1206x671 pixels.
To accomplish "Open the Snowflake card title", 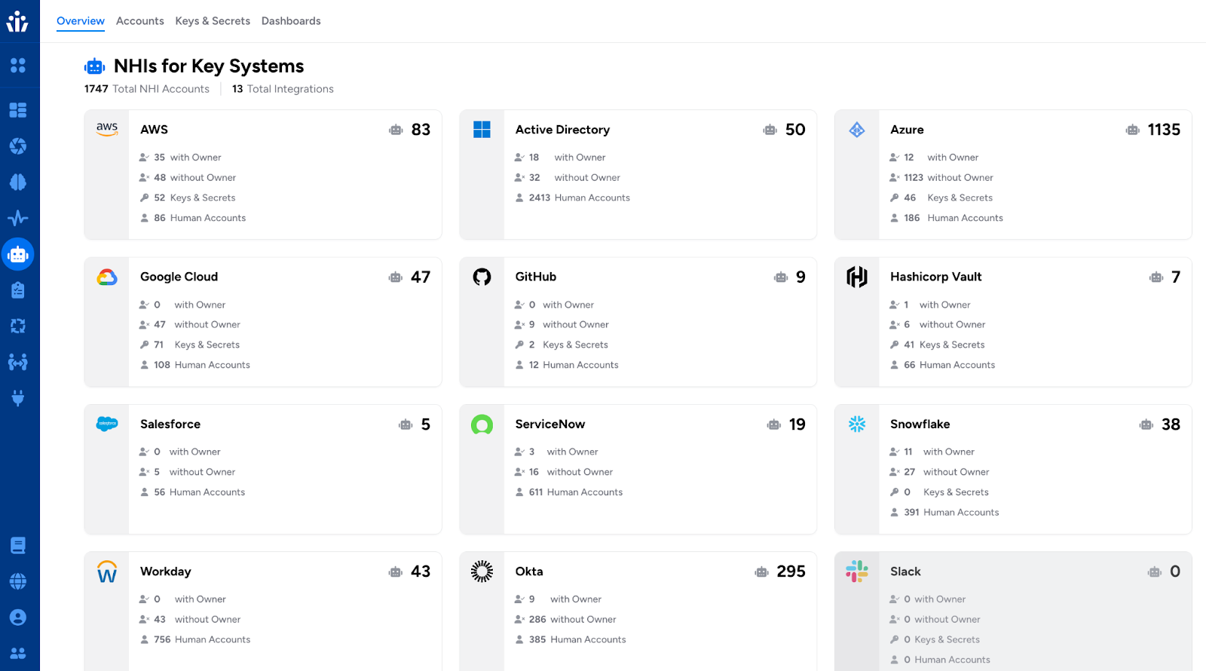I will [920, 424].
